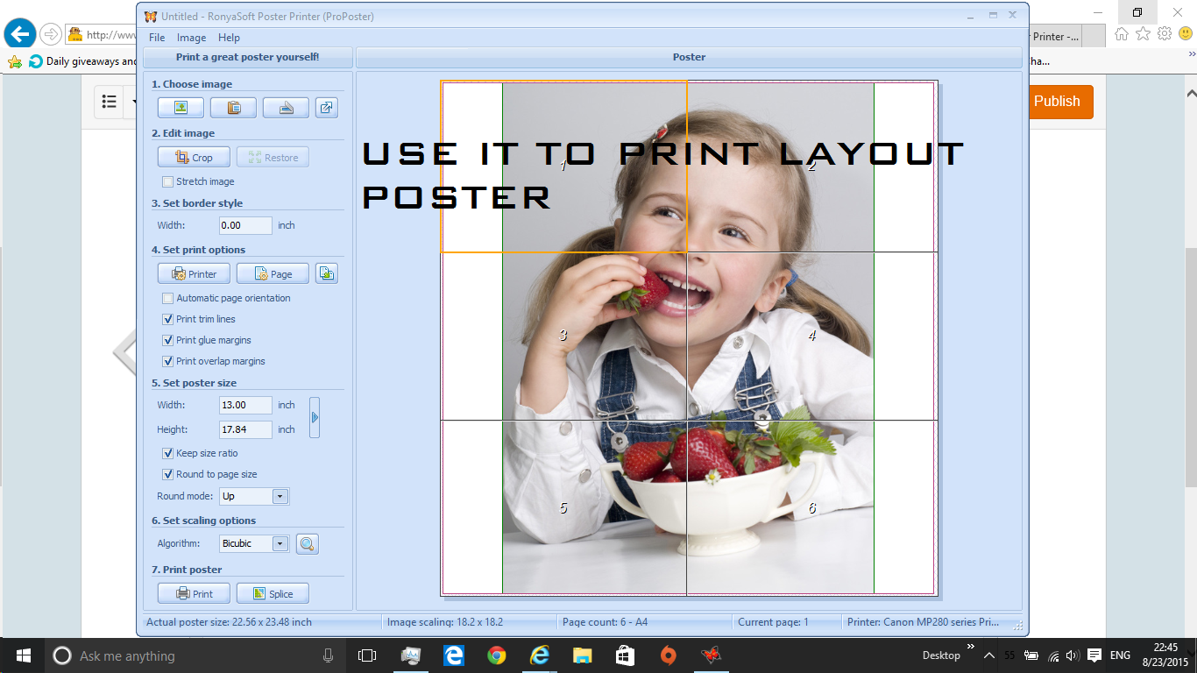Open the Image menu
The height and width of the screenshot is (673, 1197).
point(191,38)
